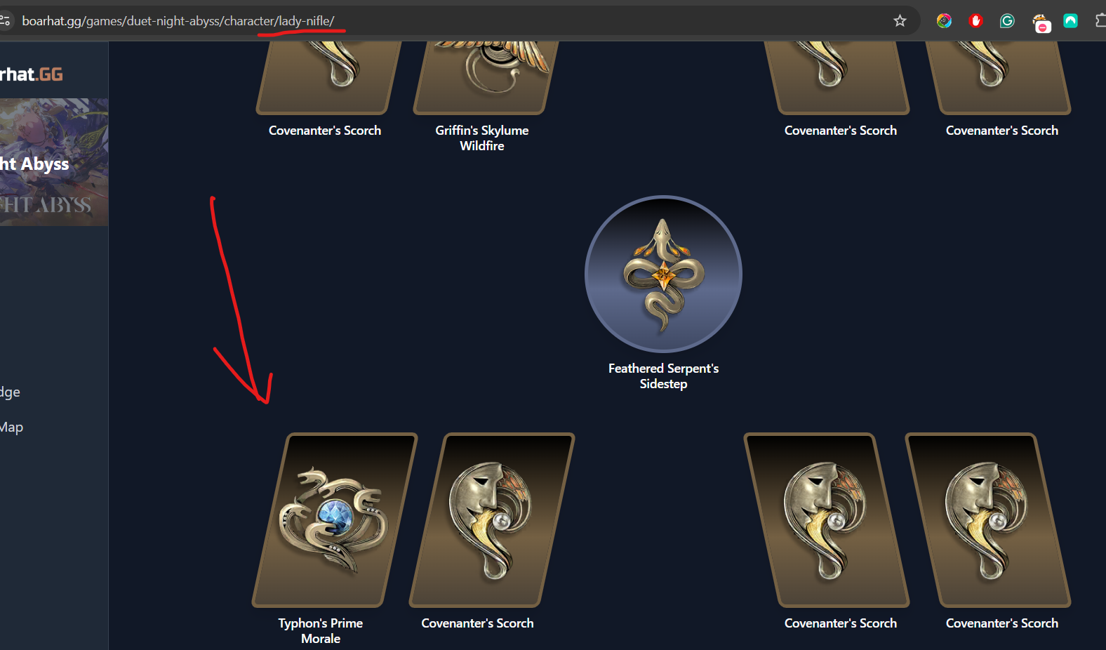Open the Boarhat.GG logo link
This screenshot has height=650, width=1106.
point(32,74)
